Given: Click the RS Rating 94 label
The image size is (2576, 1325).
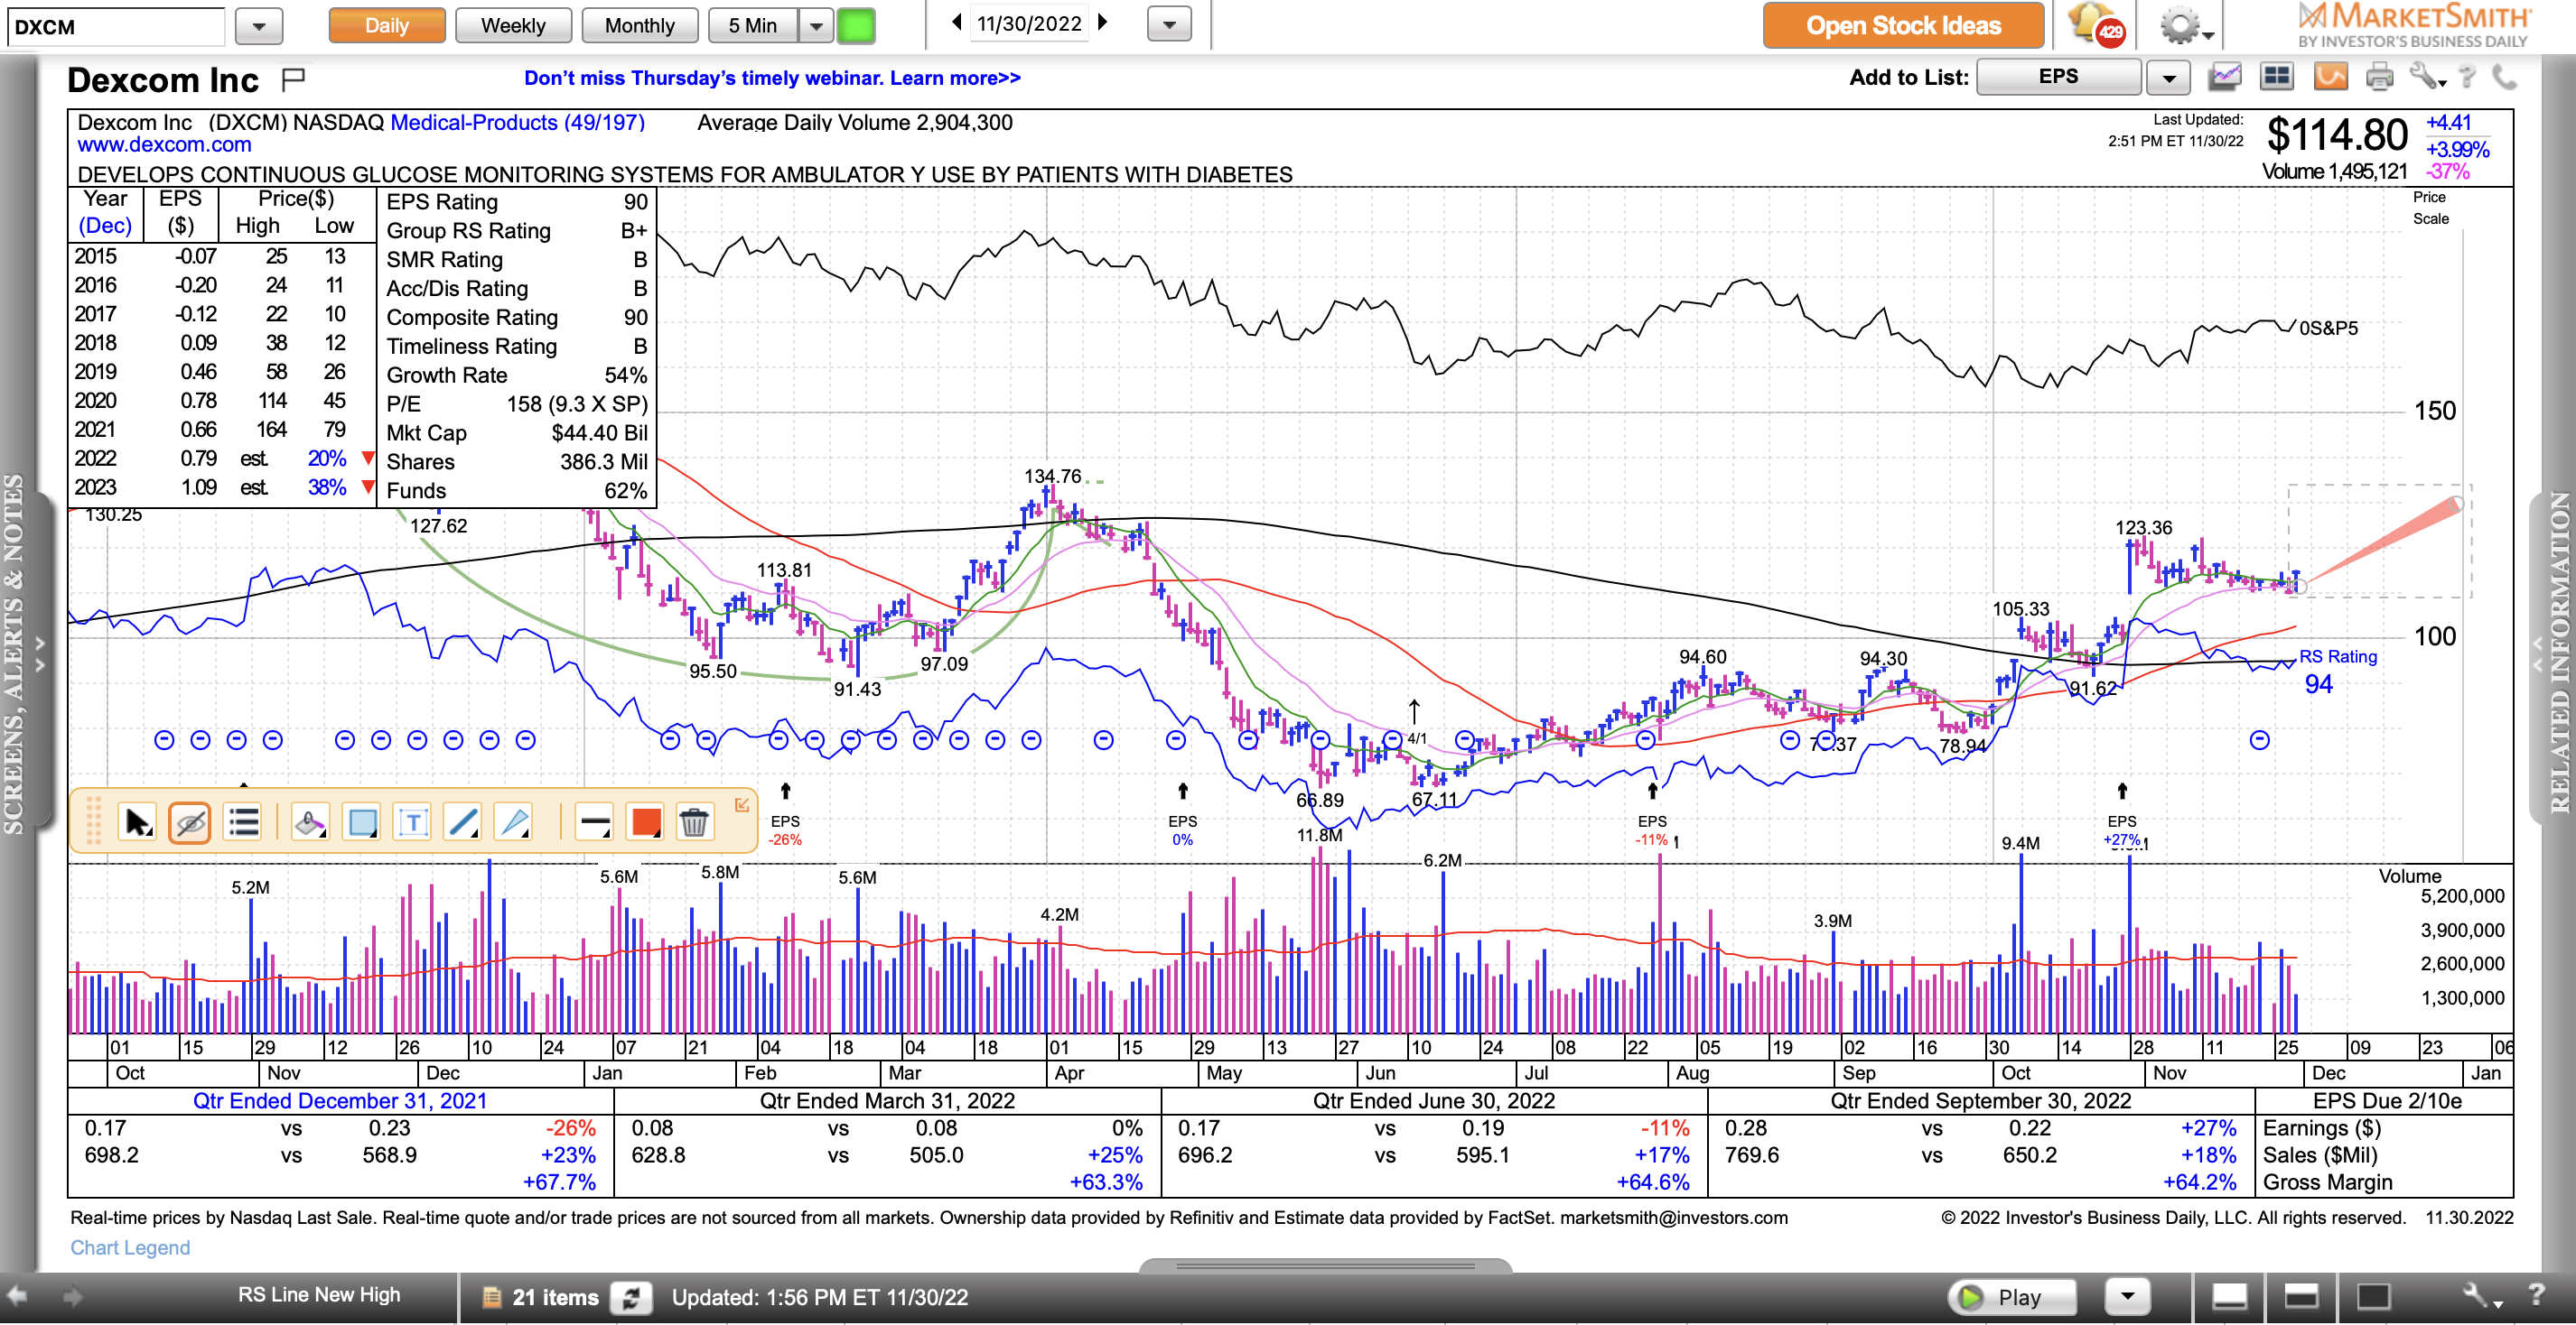Looking at the screenshot, I should 2337,672.
